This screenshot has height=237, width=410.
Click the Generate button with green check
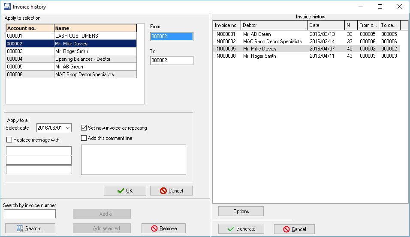click(241, 229)
